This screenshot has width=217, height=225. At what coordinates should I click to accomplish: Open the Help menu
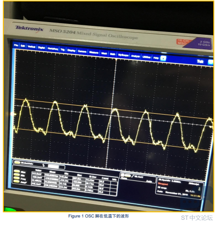pos(156,58)
